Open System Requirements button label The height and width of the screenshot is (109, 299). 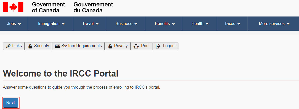[81, 46]
